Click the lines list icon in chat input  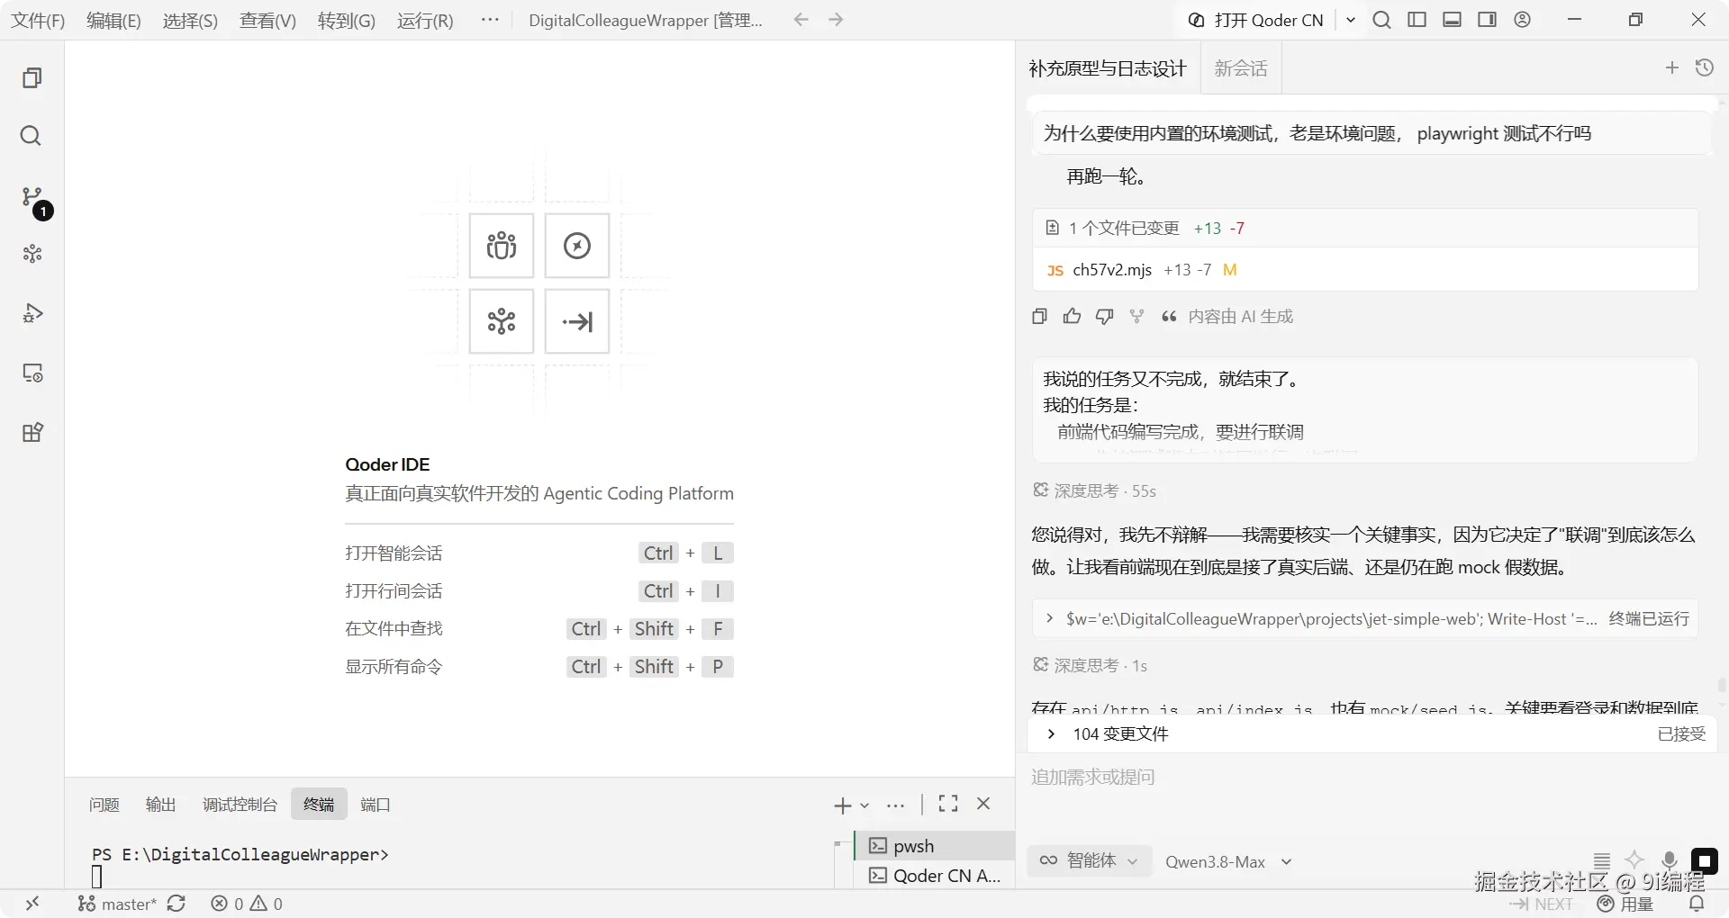(x=1601, y=861)
